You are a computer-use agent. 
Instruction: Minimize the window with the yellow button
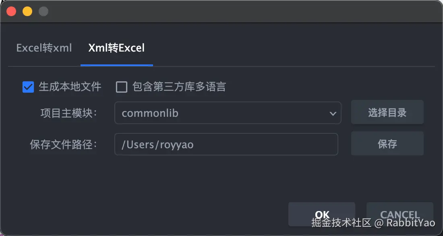tap(27, 11)
